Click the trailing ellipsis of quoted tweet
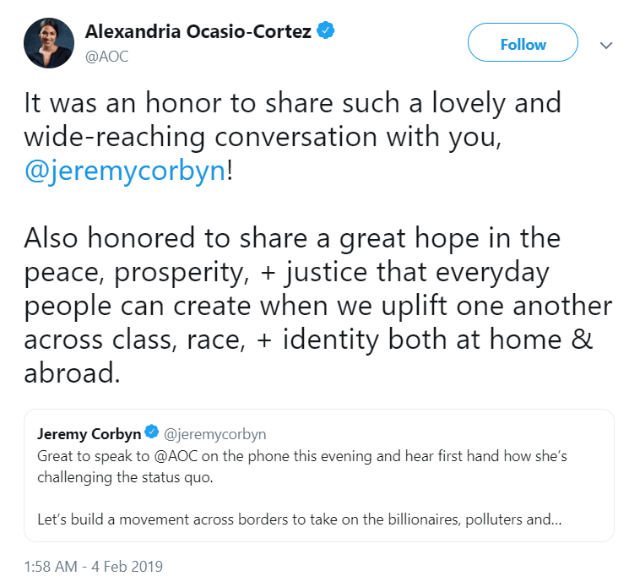Screen dimensions: 629x587 pos(554,518)
